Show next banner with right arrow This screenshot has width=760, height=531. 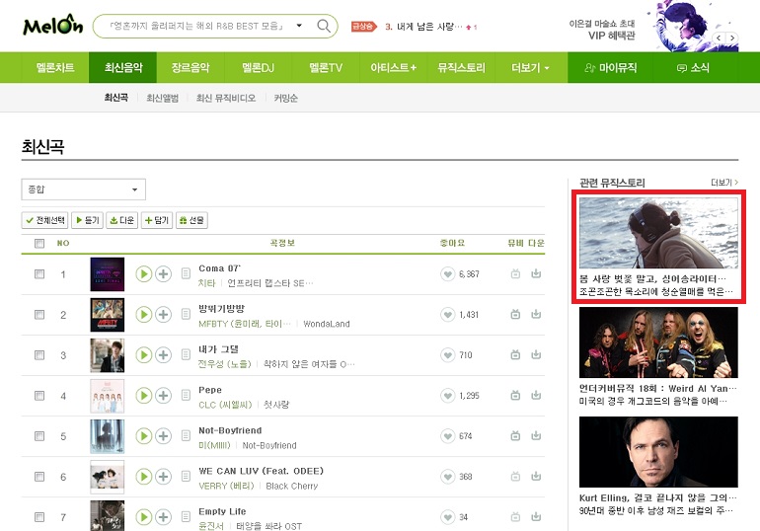732,38
